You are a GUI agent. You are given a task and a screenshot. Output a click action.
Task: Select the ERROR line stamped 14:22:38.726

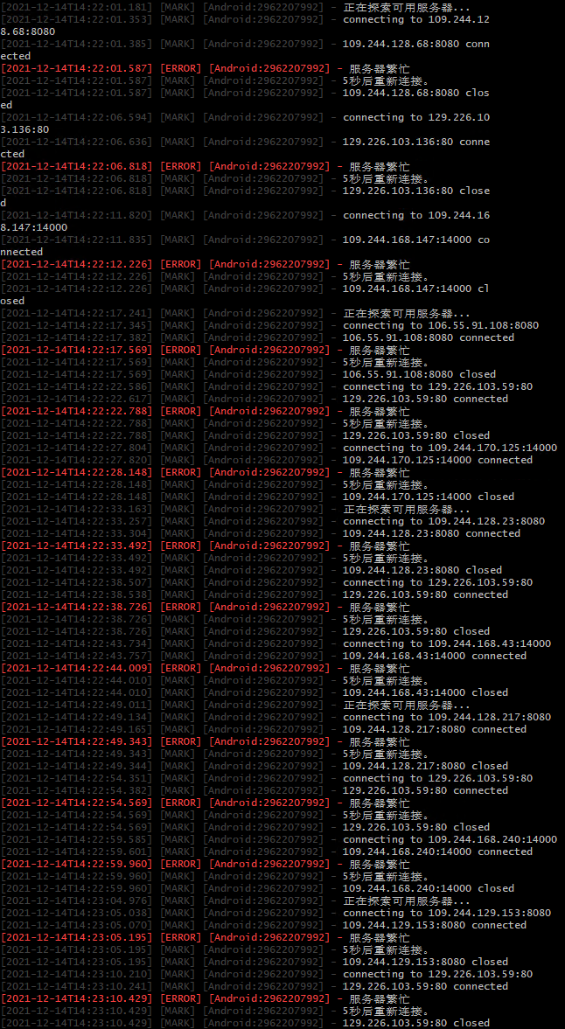(206, 607)
